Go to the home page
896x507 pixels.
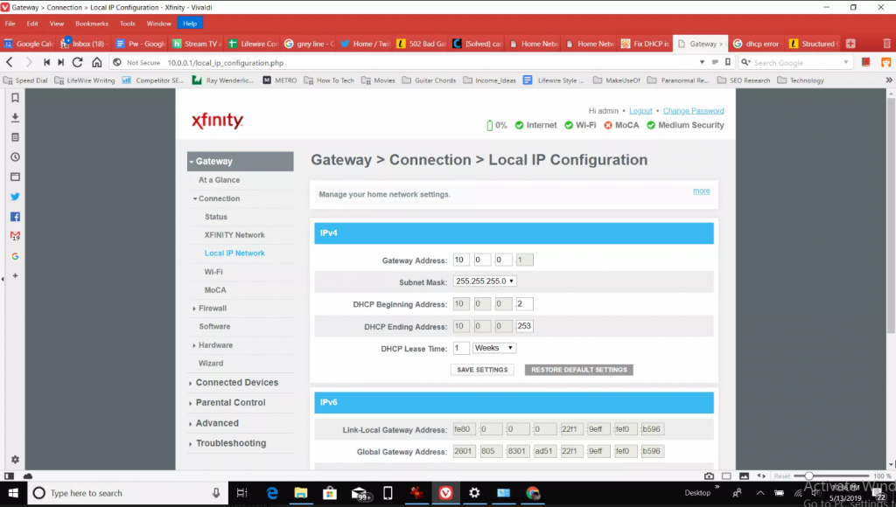click(x=96, y=62)
